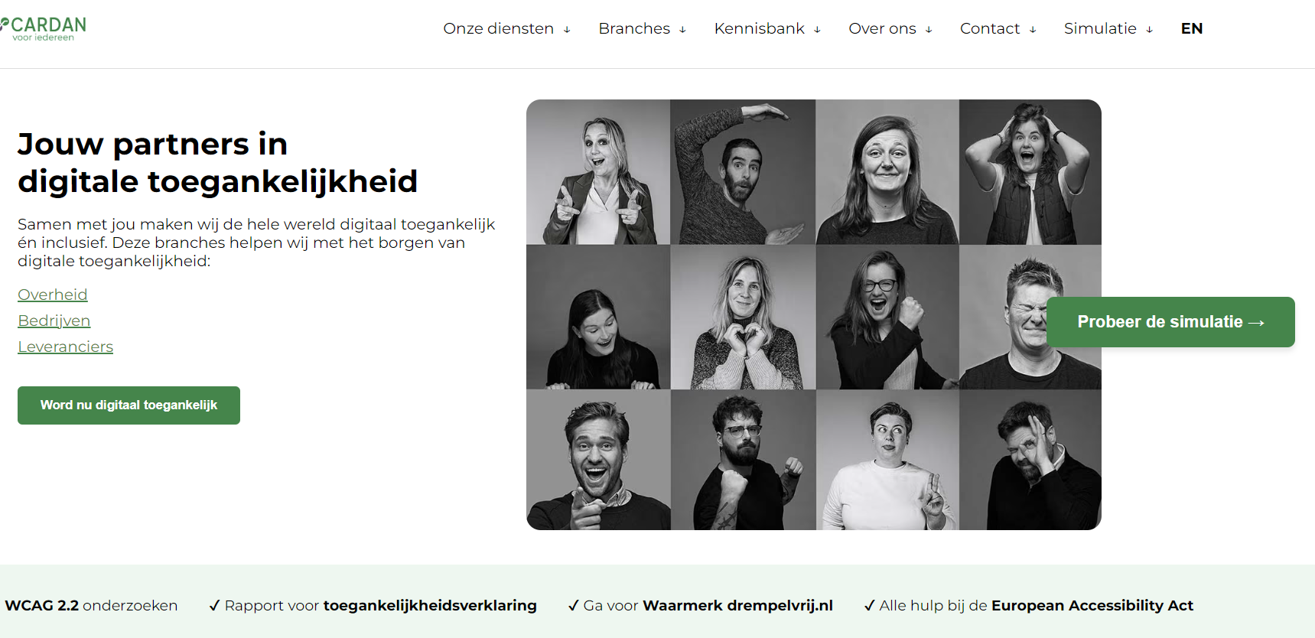Click the arrow next to Over ons
The image size is (1315, 638).
click(x=929, y=30)
